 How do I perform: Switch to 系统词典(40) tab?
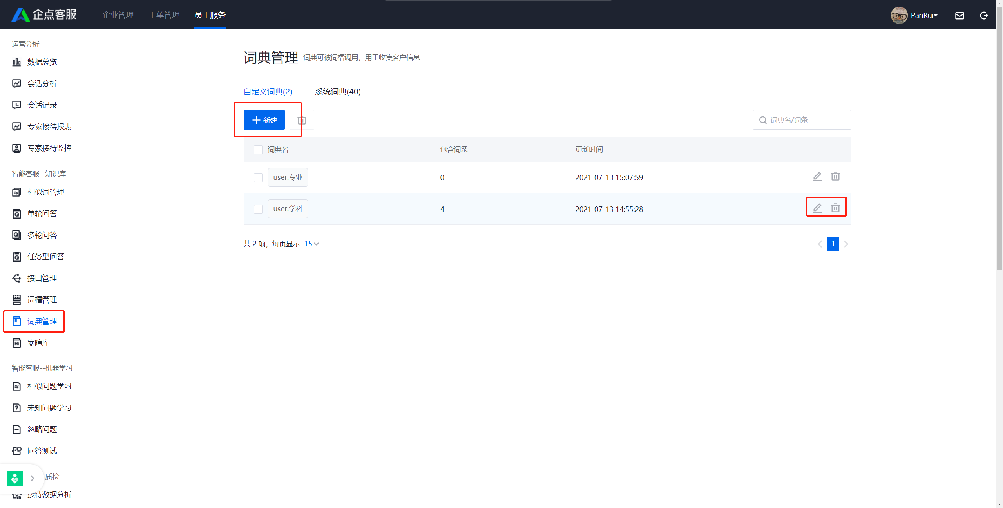coord(338,91)
